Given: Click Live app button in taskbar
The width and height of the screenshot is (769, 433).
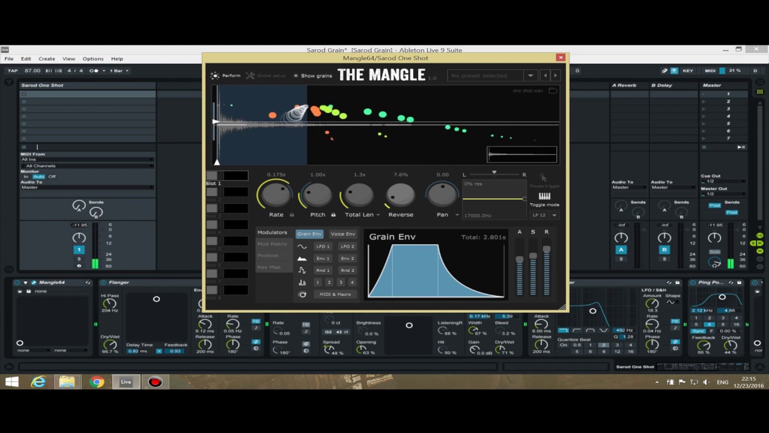Looking at the screenshot, I should tap(126, 382).
